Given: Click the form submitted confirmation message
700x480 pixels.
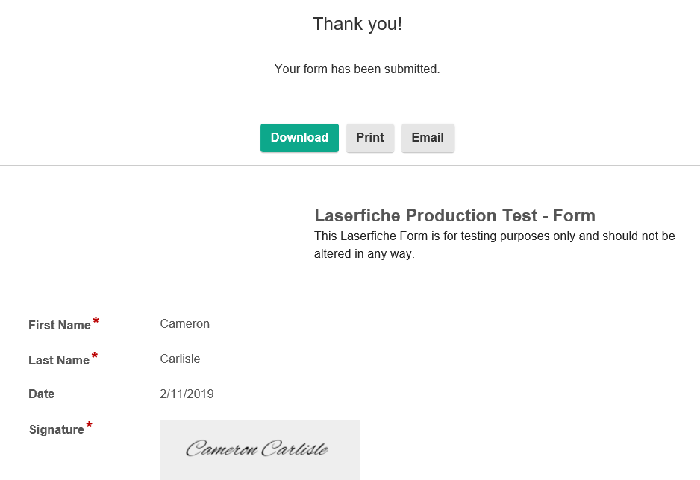Looking at the screenshot, I should coord(357,69).
